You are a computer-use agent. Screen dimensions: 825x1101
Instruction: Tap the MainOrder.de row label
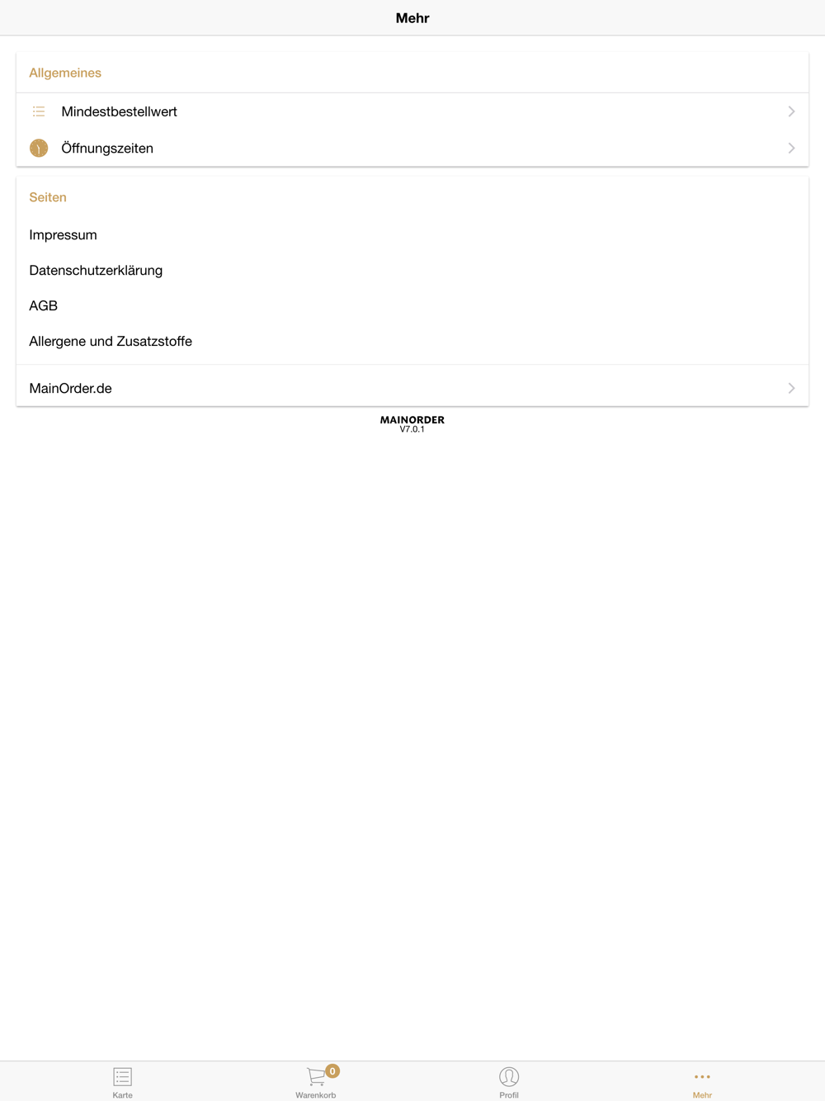(70, 388)
